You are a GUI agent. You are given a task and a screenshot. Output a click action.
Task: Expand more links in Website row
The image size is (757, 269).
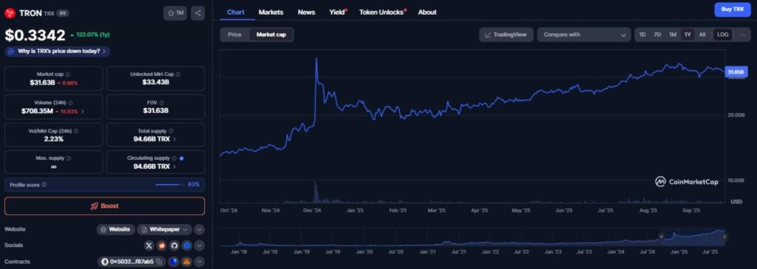[x=200, y=229]
